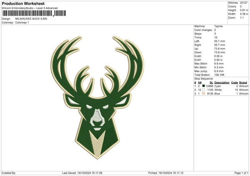Click the Stops value 3

215,34
